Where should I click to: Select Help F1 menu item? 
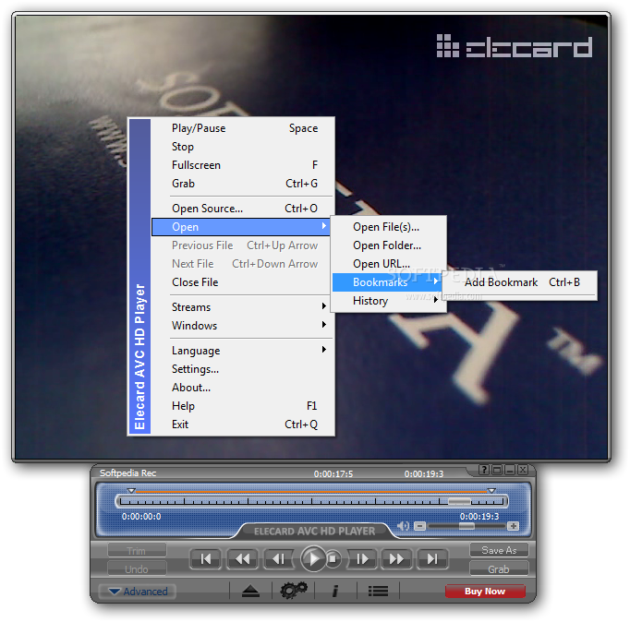pos(242,406)
